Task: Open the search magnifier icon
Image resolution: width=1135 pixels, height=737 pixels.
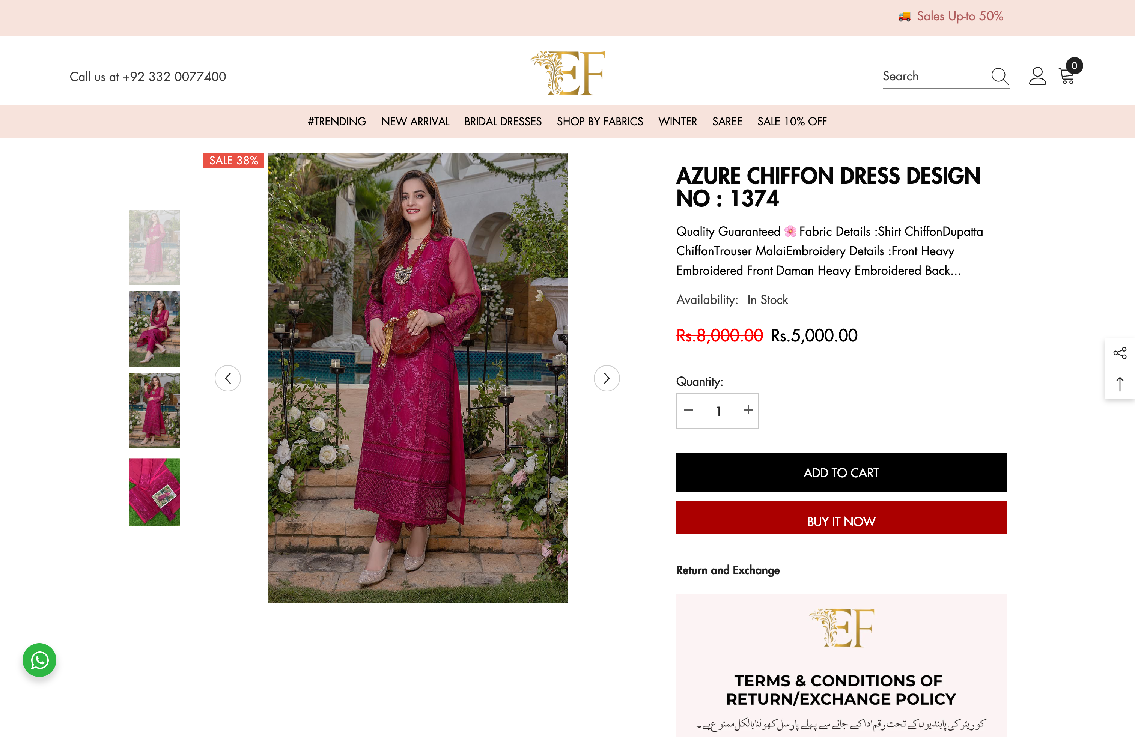Action: pyautogui.click(x=1000, y=76)
